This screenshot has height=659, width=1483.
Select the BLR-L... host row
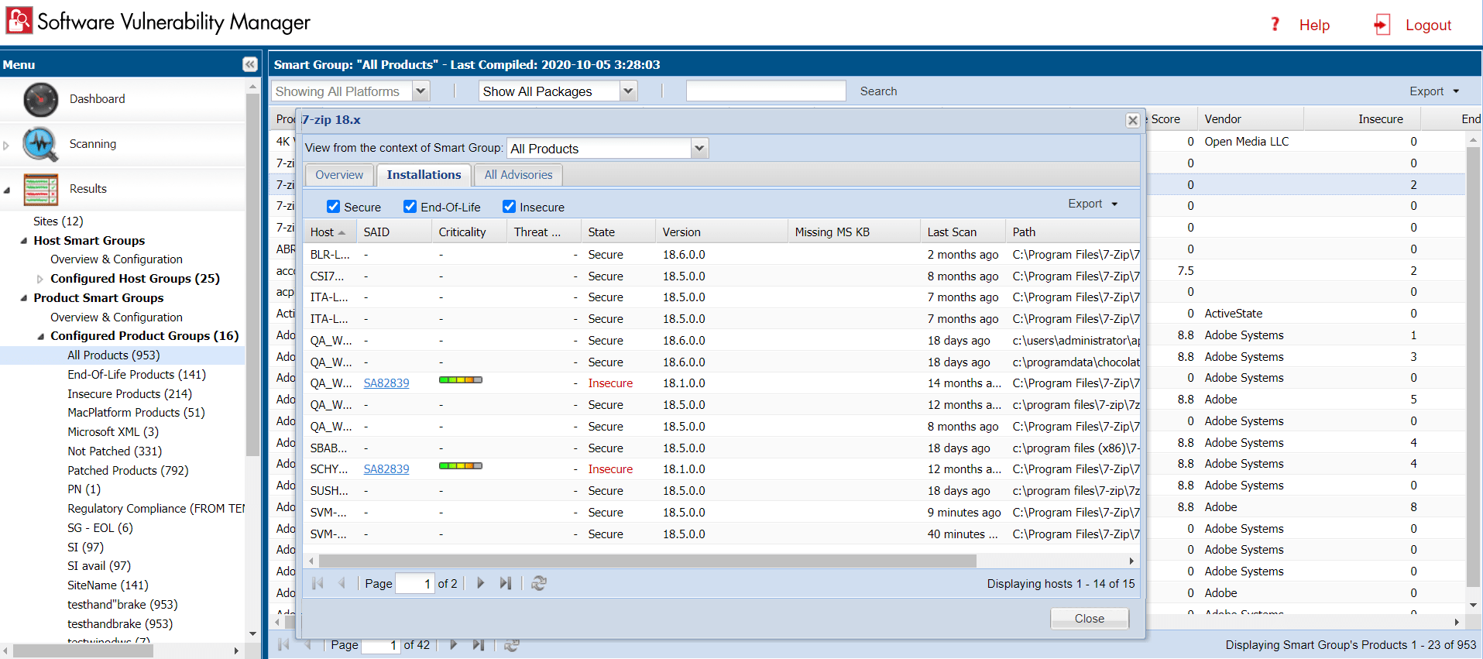click(721, 255)
